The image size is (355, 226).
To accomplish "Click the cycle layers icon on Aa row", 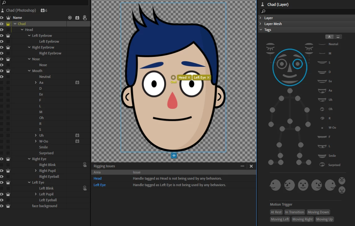I will (x=77, y=83).
